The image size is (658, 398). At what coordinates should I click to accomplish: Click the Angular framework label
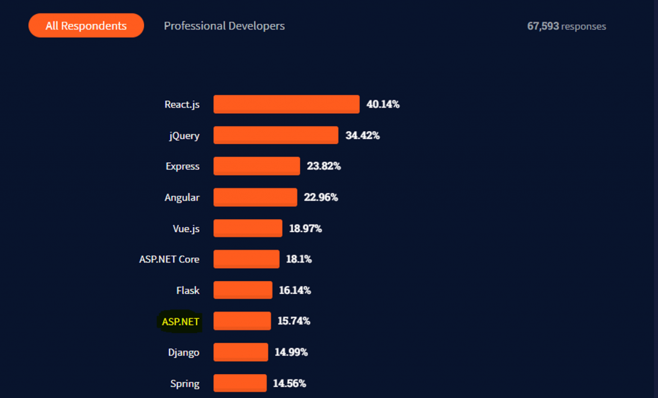[182, 197]
